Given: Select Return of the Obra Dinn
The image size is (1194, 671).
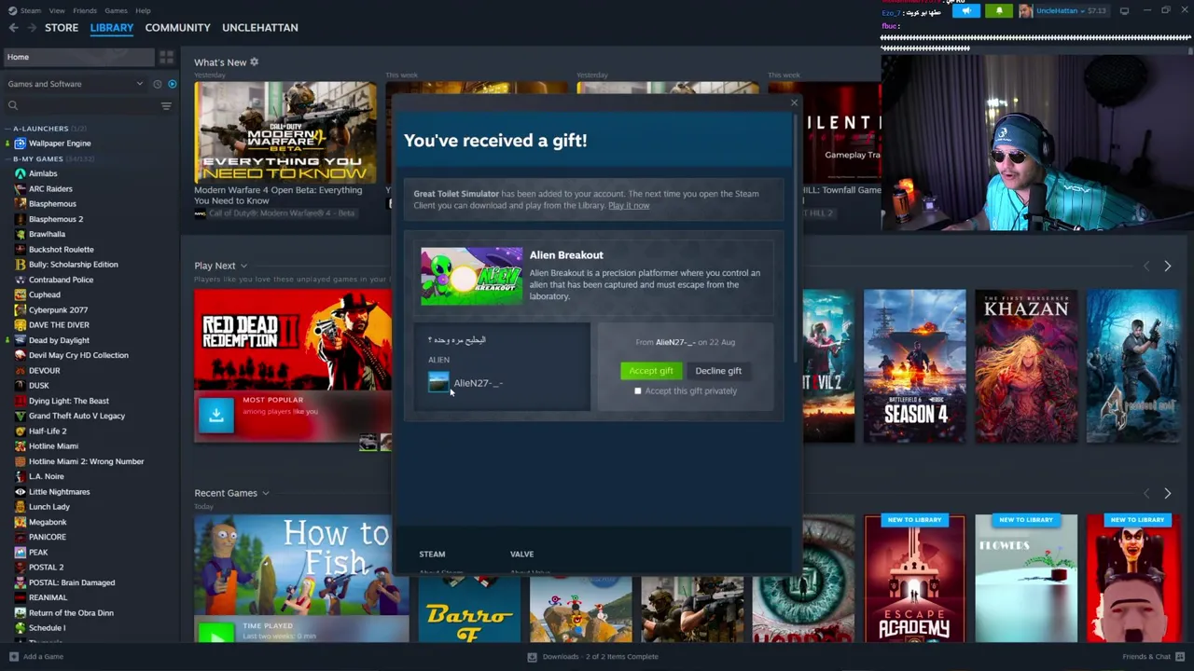Looking at the screenshot, I should 71,613.
